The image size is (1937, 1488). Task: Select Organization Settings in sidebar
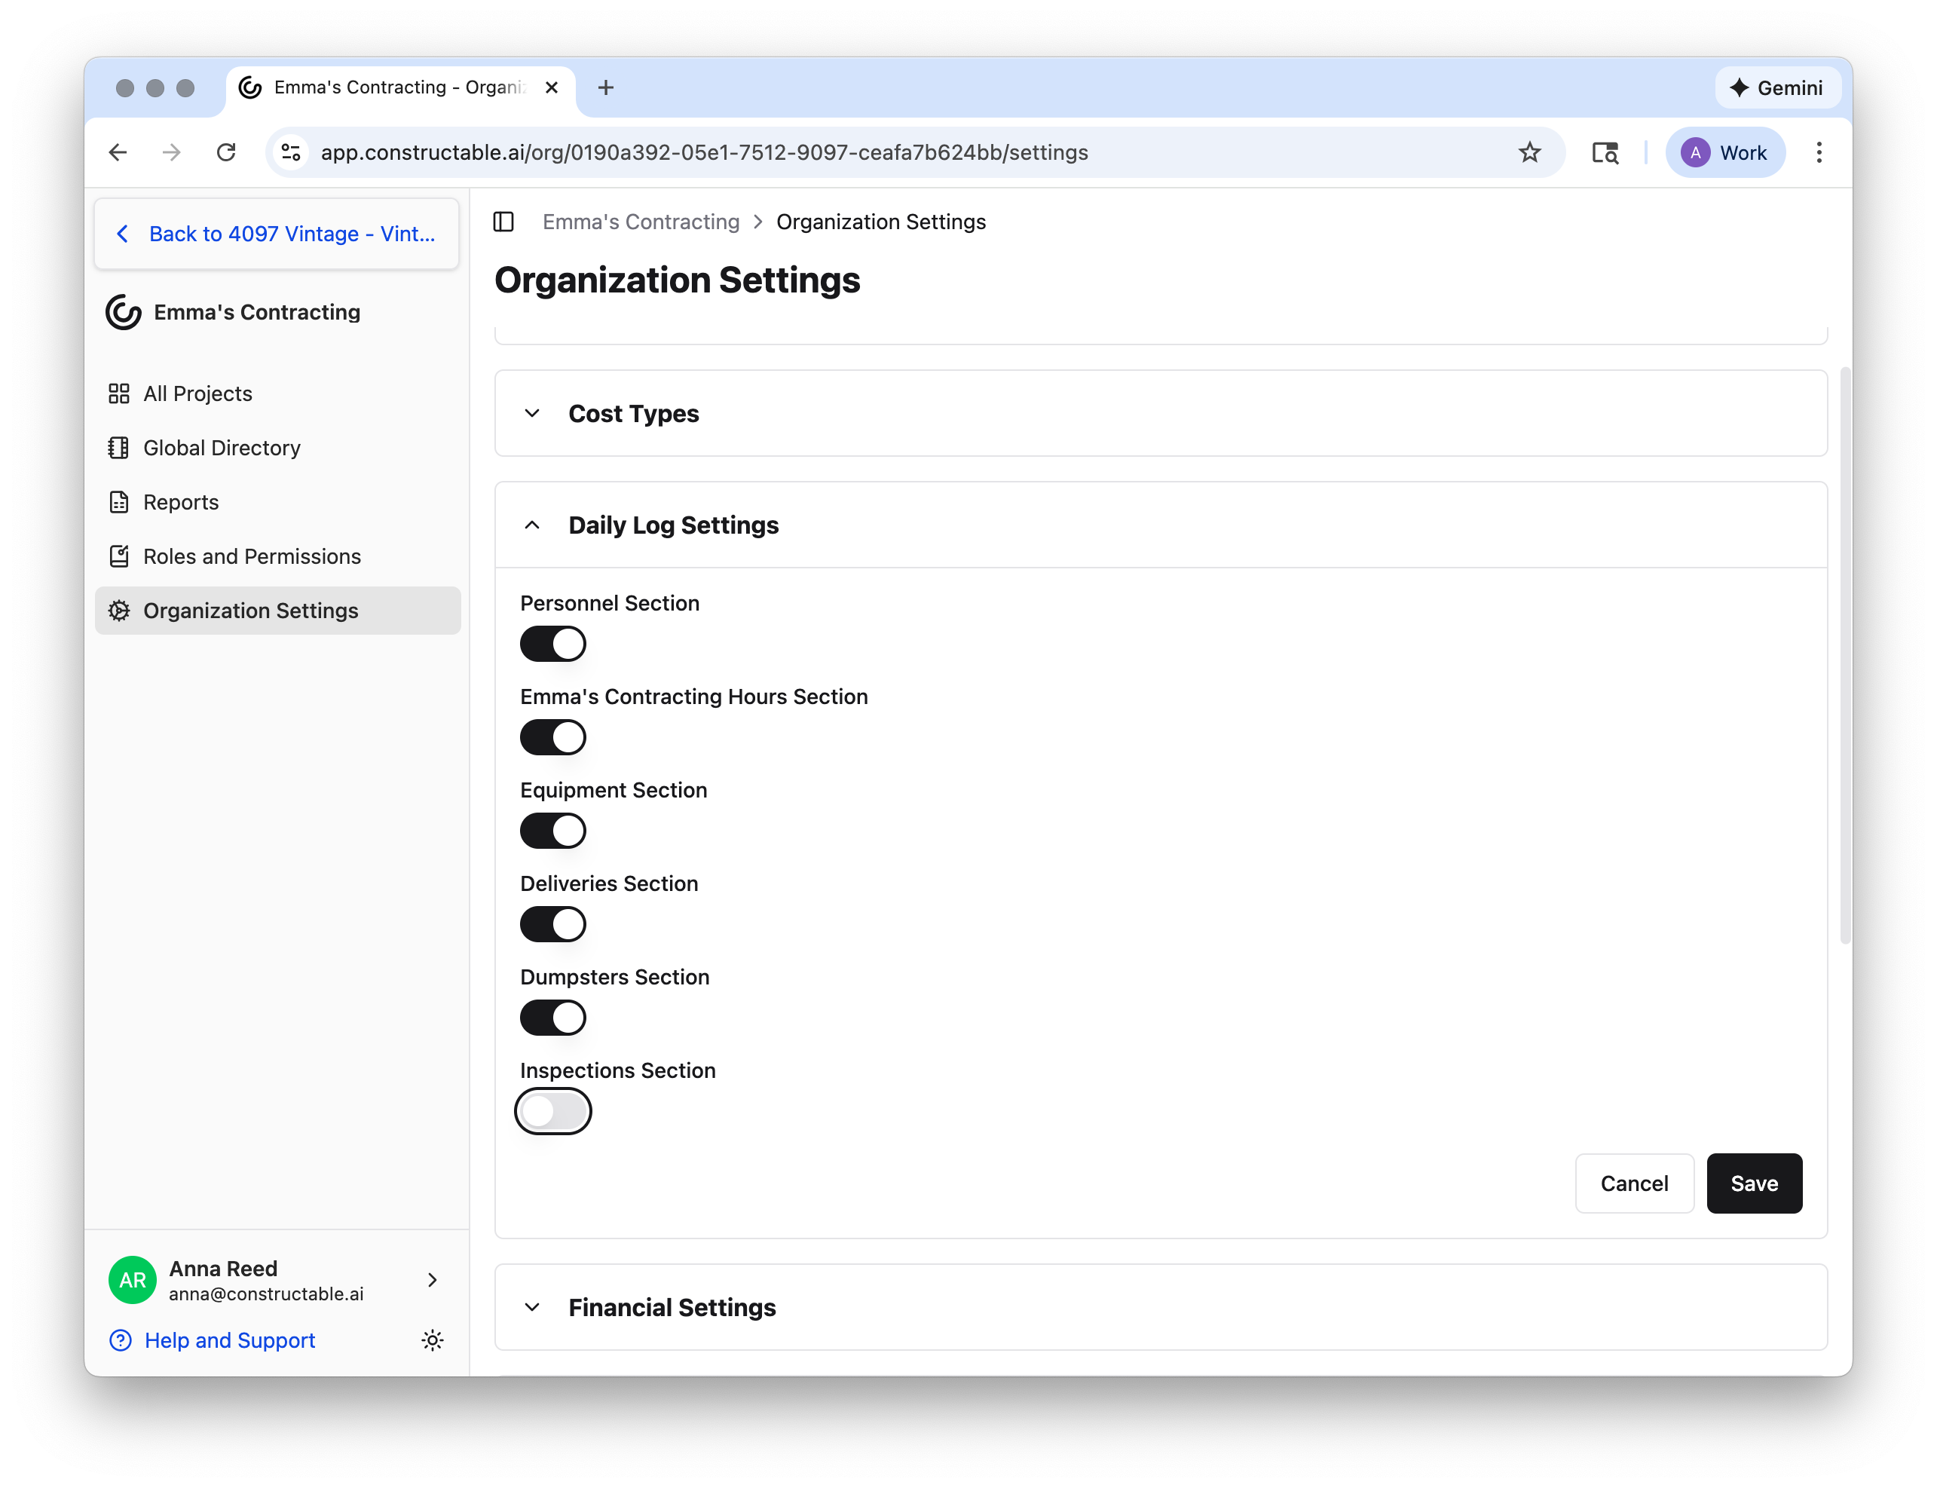tap(277, 611)
